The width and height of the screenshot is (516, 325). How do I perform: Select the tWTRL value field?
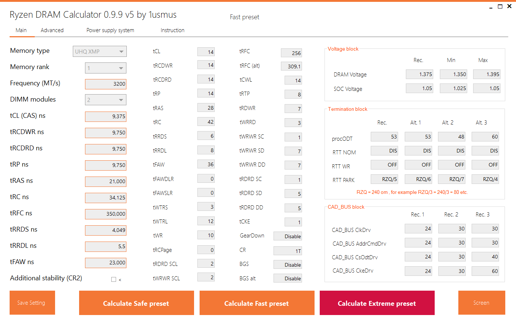click(x=206, y=221)
